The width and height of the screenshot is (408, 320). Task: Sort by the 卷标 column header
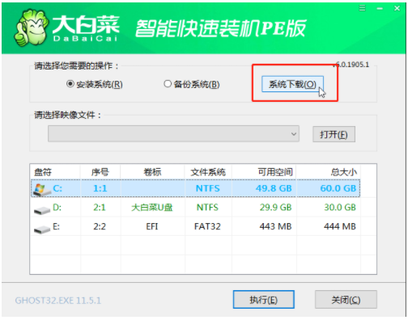click(x=152, y=172)
